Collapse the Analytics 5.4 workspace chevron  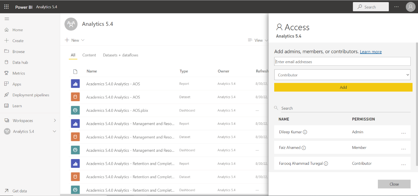[x=55, y=131]
